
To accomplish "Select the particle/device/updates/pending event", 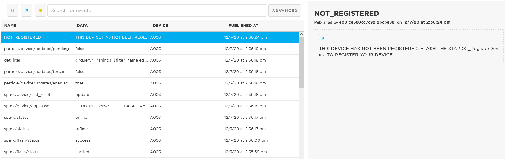I will click(150, 49).
